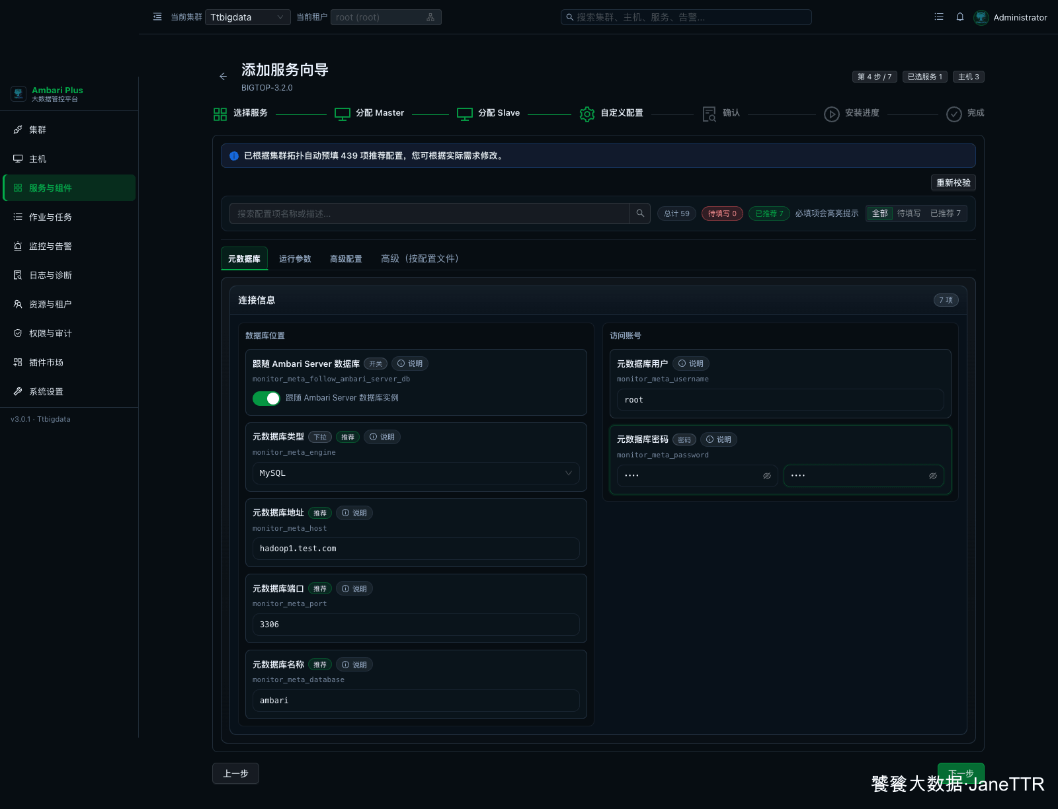Click the 主机 sidebar icon
Screen dimensions: 1058x809
point(18,159)
